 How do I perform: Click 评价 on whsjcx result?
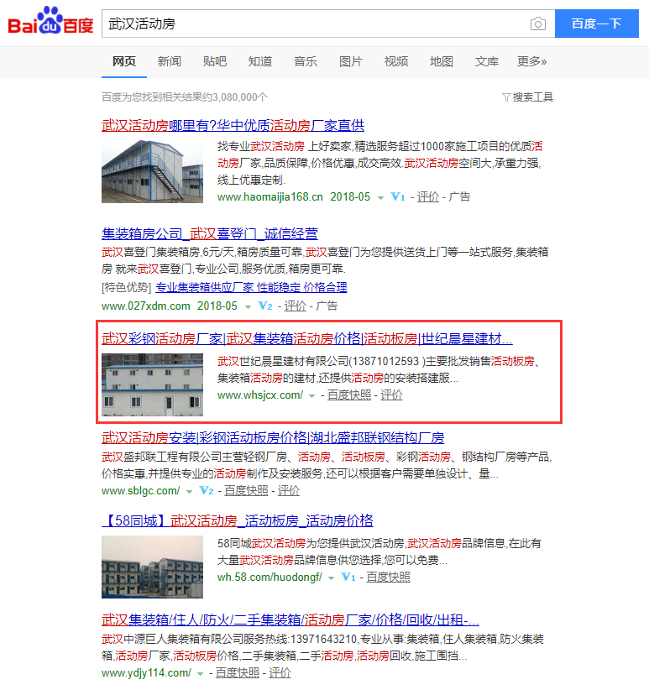click(391, 395)
